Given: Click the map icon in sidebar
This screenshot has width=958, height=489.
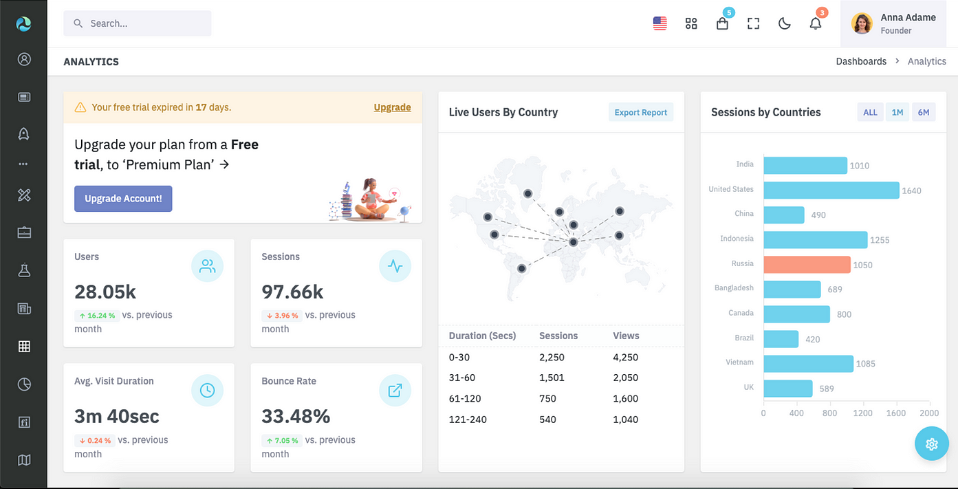Looking at the screenshot, I should 24,460.
